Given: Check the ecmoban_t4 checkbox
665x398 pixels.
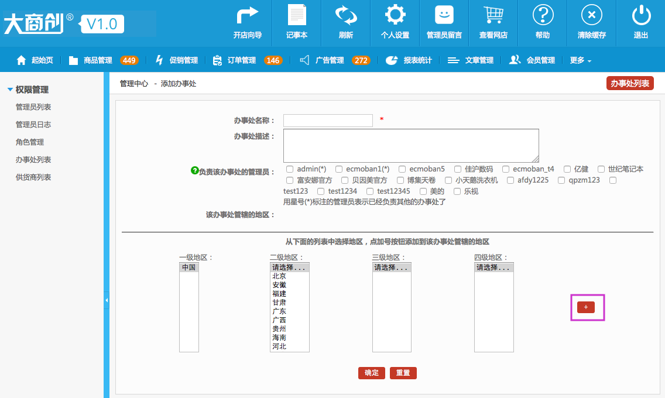Looking at the screenshot, I should coord(506,169).
